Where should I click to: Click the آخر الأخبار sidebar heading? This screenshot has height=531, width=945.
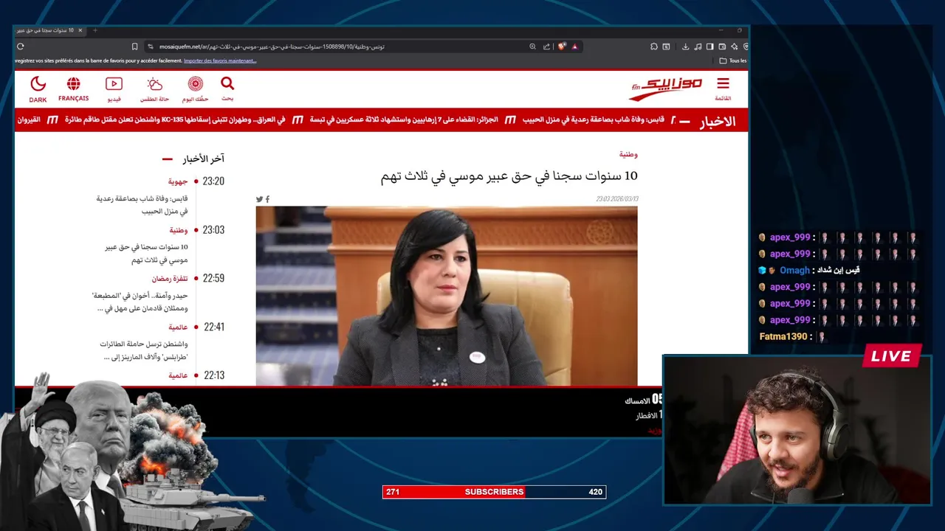click(204, 159)
